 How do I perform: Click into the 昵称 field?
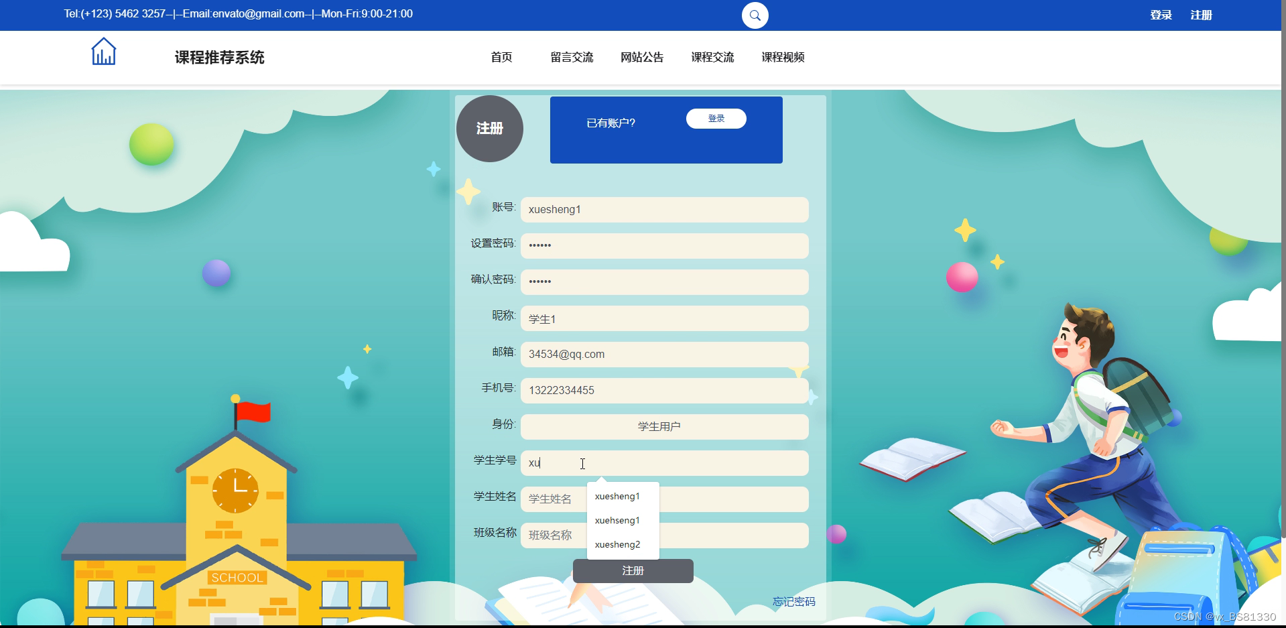[665, 318]
